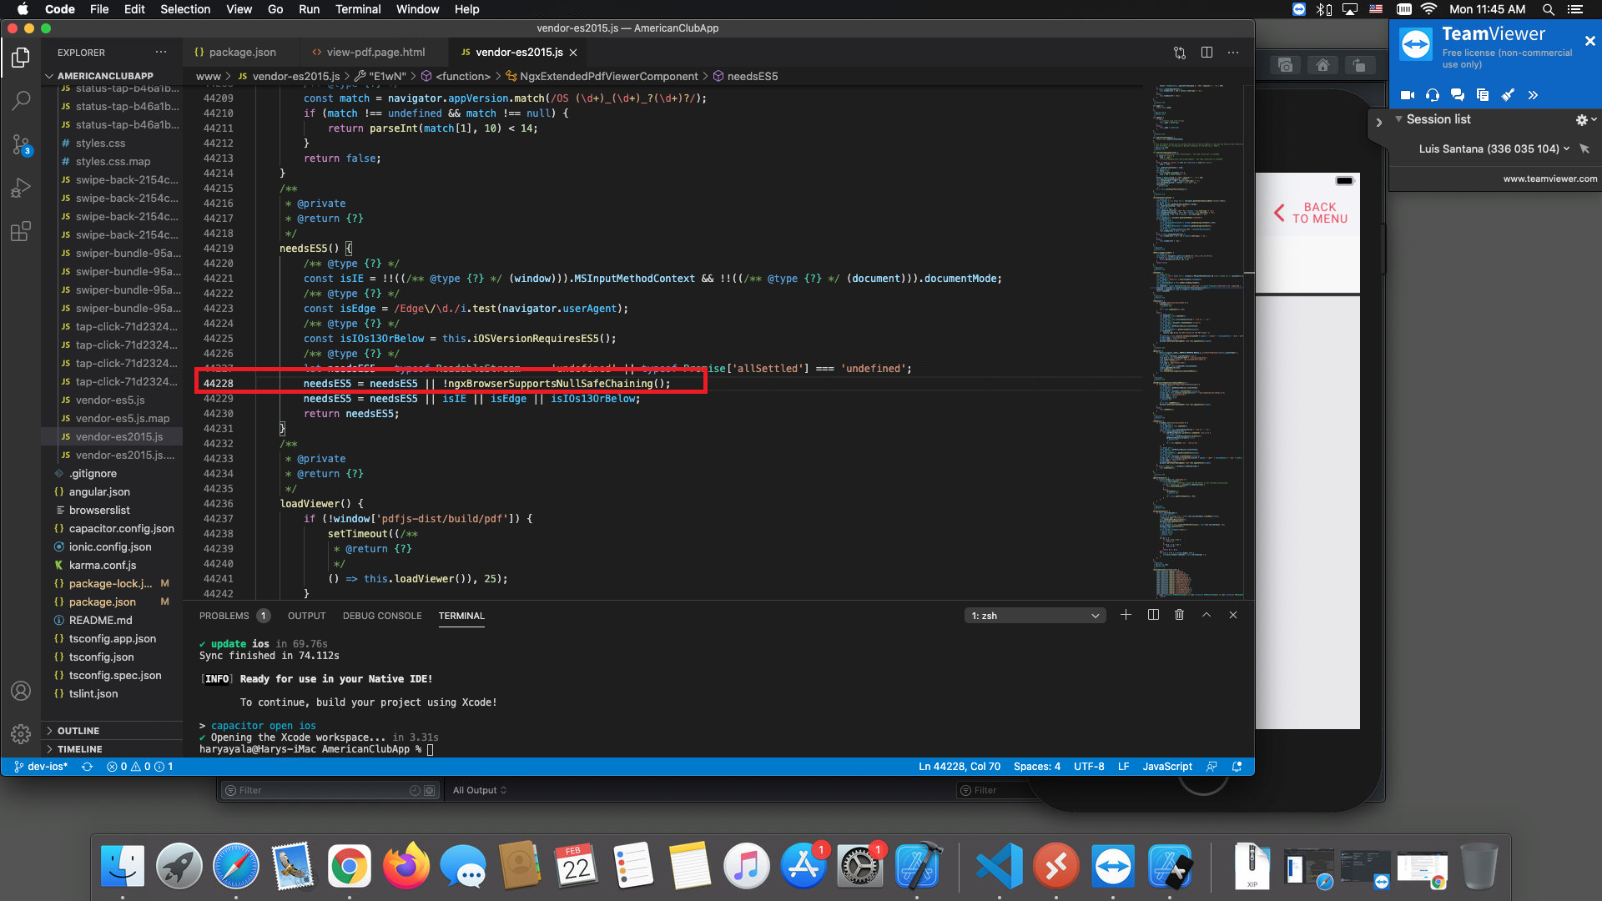
Task: Kill the active terminal with the trash icon
Action: (1179, 615)
